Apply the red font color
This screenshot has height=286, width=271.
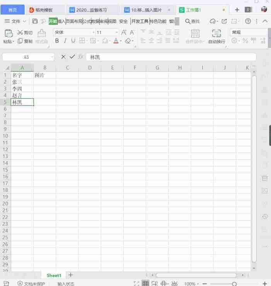(x=116, y=40)
